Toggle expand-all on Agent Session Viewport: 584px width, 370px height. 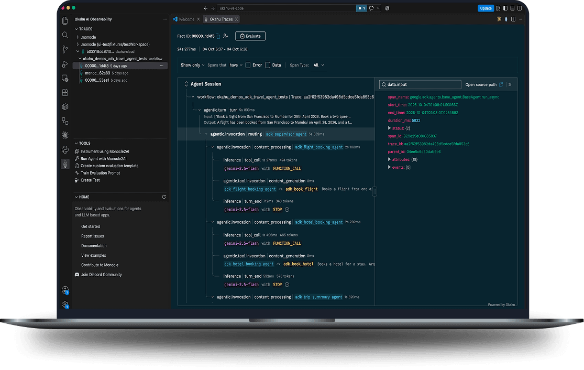186,84
